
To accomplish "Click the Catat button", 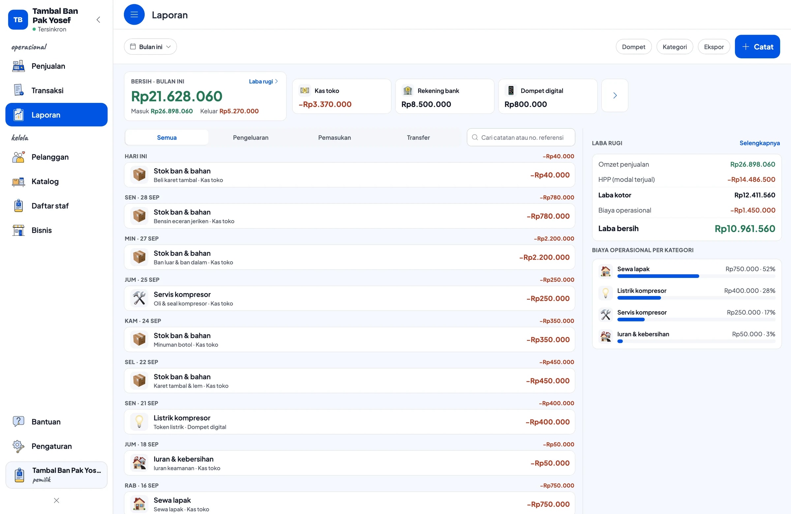I will pos(757,47).
